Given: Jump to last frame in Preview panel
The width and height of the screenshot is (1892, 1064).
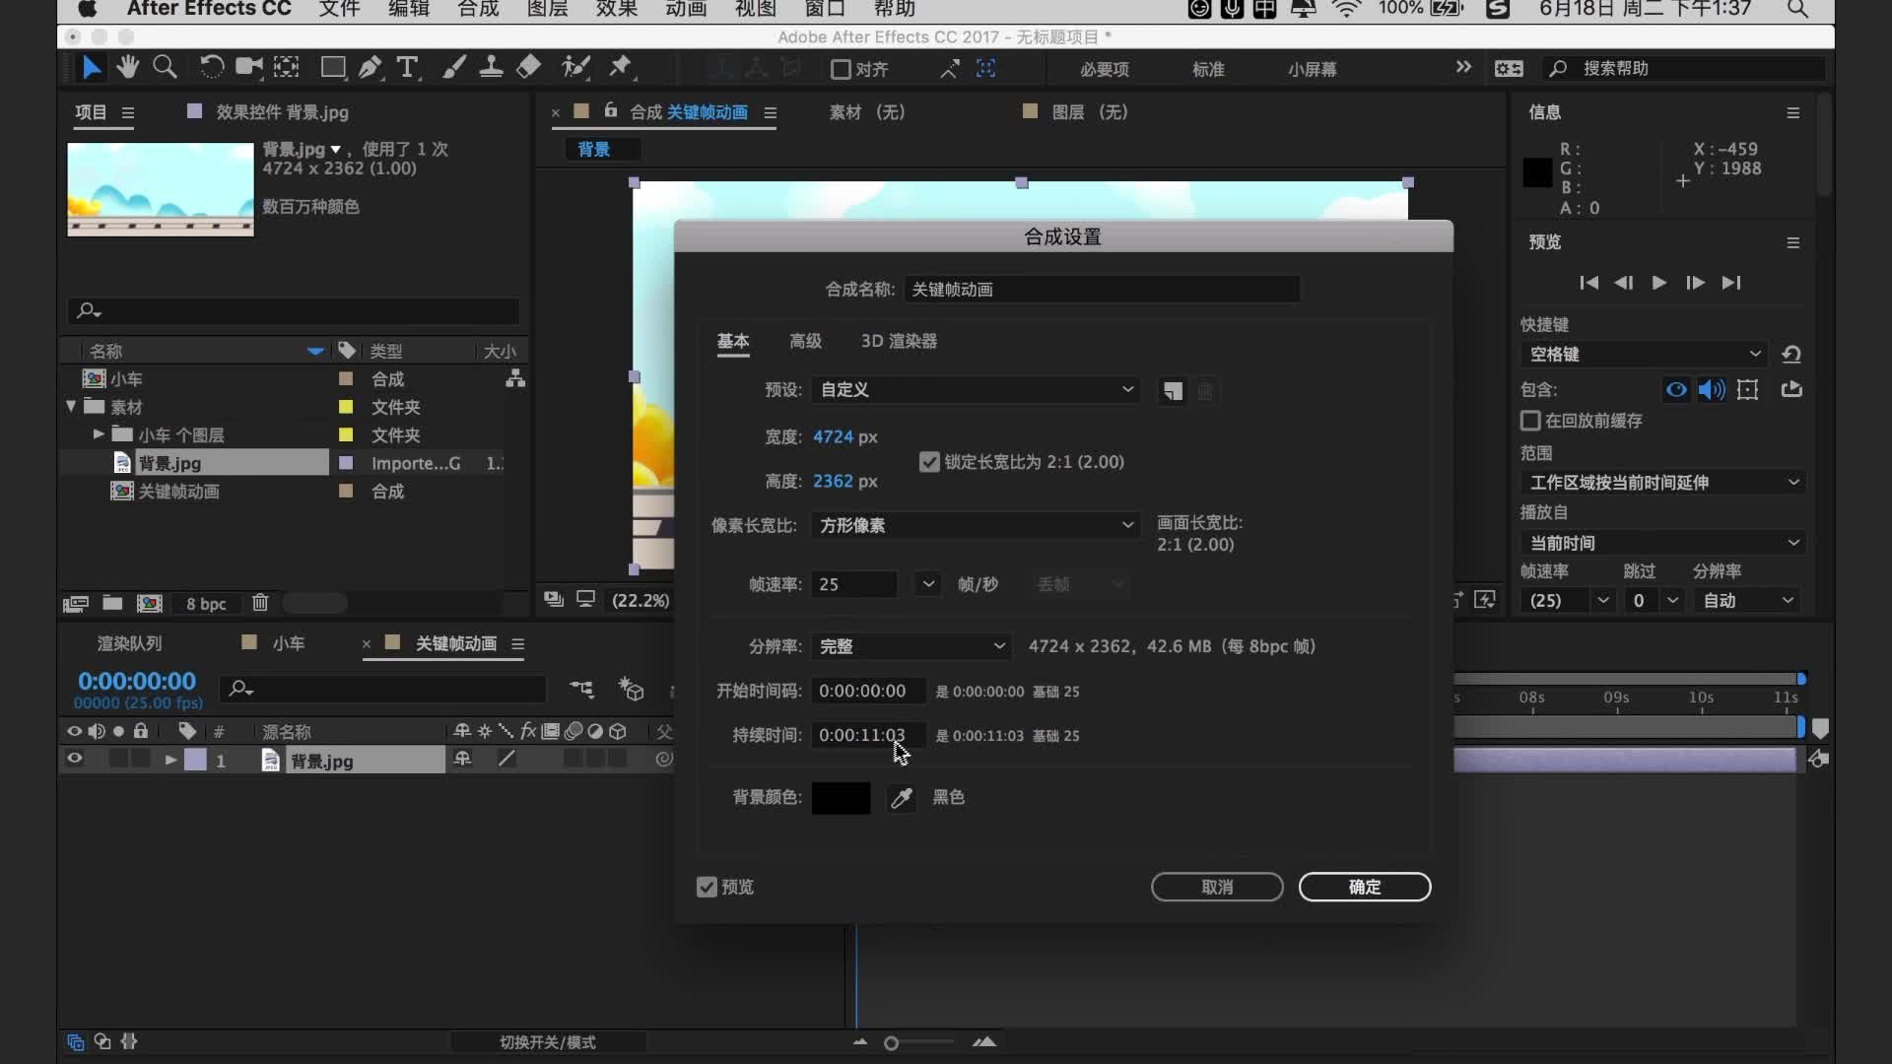Looking at the screenshot, I should tap(1731, 283).
